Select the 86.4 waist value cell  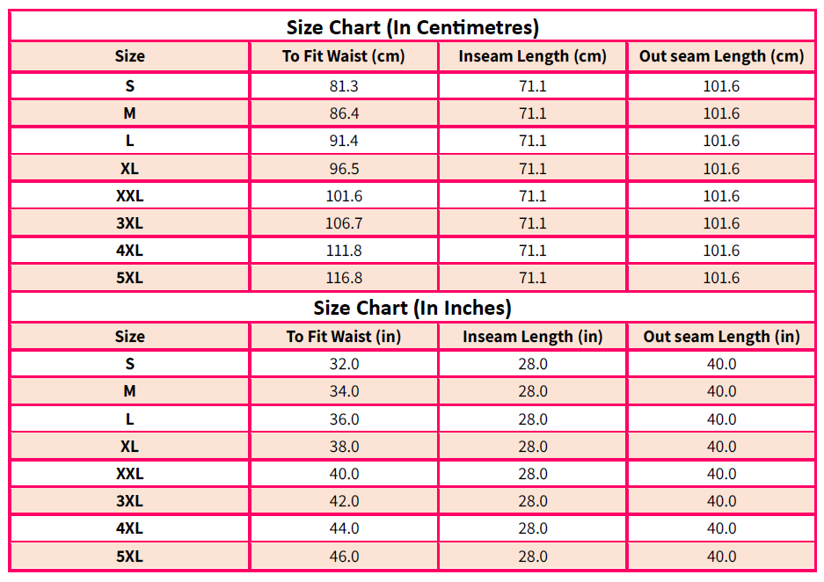(x=344, y=113)
